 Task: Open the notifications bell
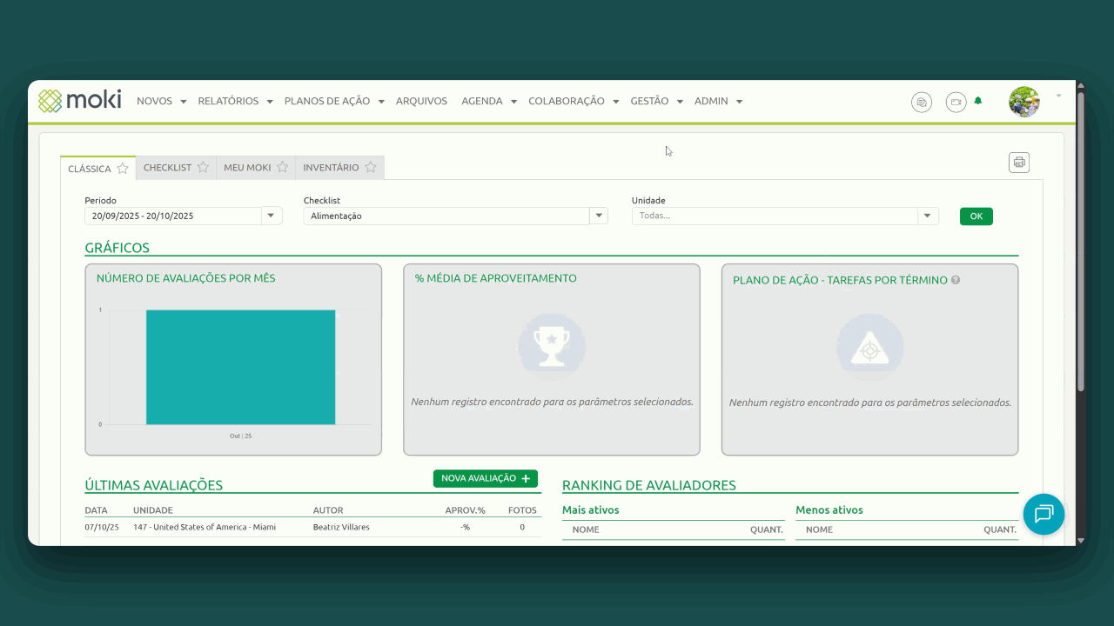tap(978, 101)
